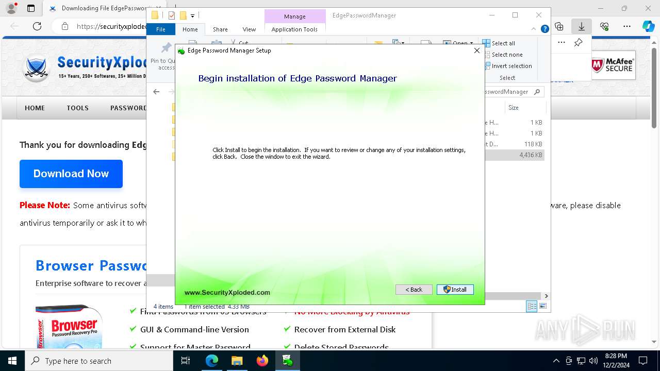Click the site lock icon in address bar

(64, 26)
